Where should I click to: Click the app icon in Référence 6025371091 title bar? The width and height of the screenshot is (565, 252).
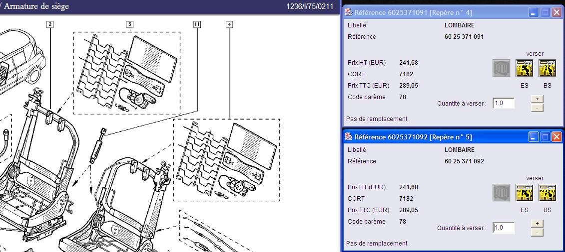click(x=349, y=12)
